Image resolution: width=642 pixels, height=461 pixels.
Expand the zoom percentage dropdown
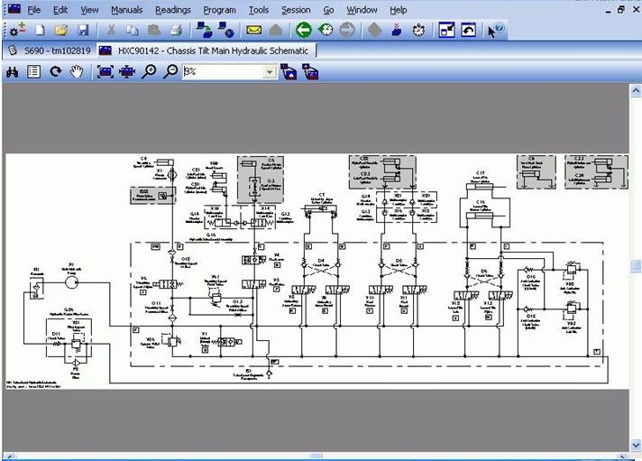(x=270, y=71)
